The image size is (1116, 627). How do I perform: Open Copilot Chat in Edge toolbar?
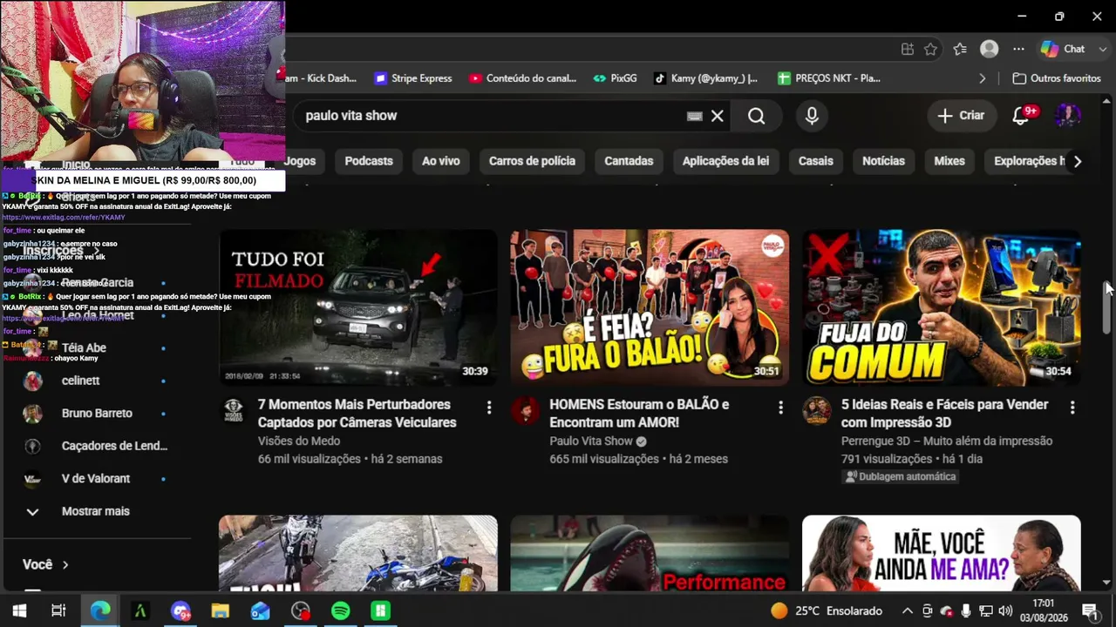(x=1062, y=50)
